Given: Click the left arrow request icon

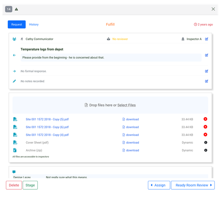Looking at the screenshot, I should (14, 55).
